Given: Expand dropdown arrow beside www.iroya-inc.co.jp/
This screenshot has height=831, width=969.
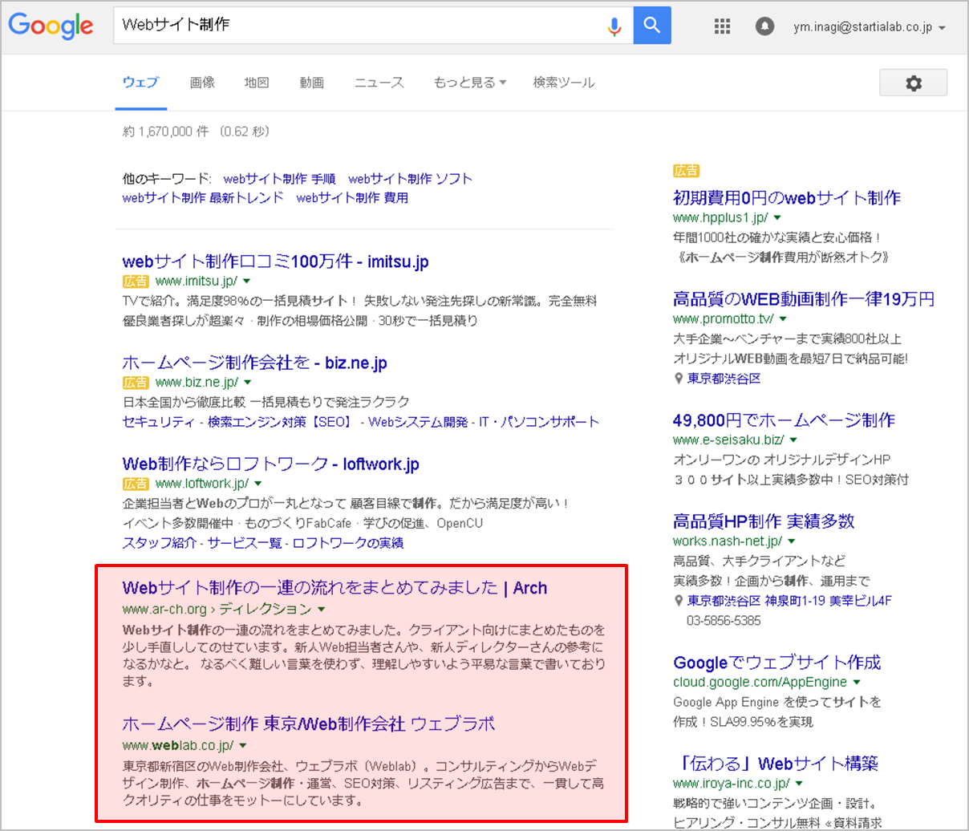Looking at the screenshot, I should click(x=799, y=784).
